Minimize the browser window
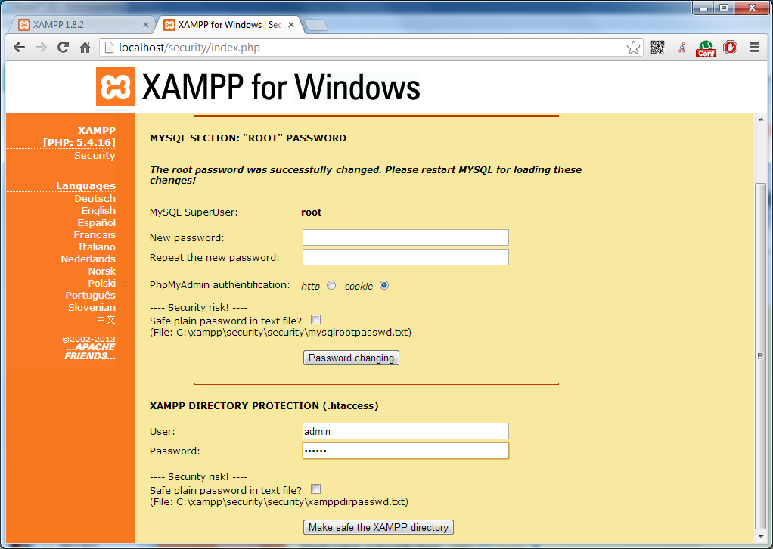Viewport: 773px width, 549px height. tap(703, 8)
